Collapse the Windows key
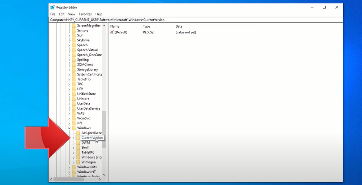Screen dimensions: 362x185 coord(69,128)
